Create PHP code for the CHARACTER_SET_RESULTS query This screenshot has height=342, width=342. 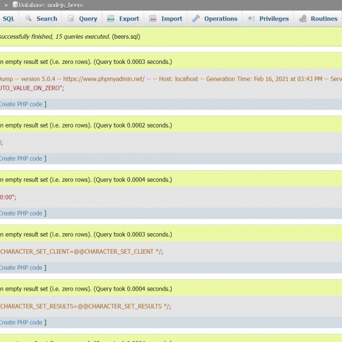point(21,322)
